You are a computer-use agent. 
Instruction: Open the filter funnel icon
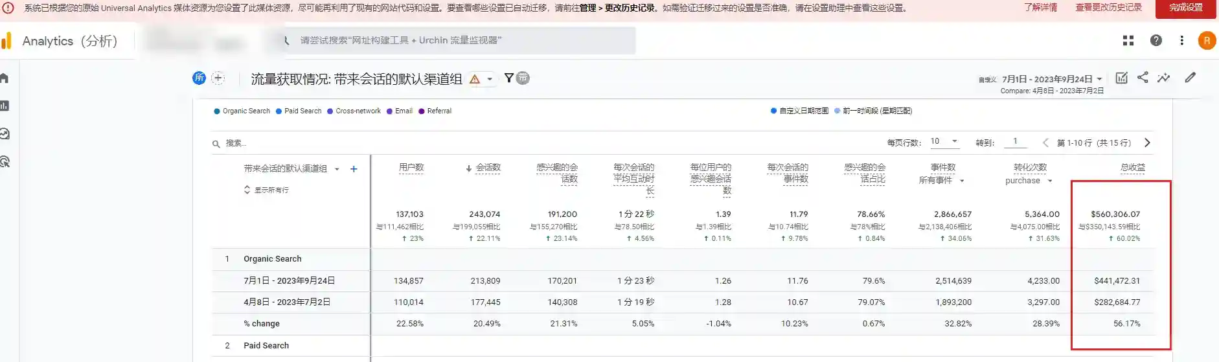(509, 78)
